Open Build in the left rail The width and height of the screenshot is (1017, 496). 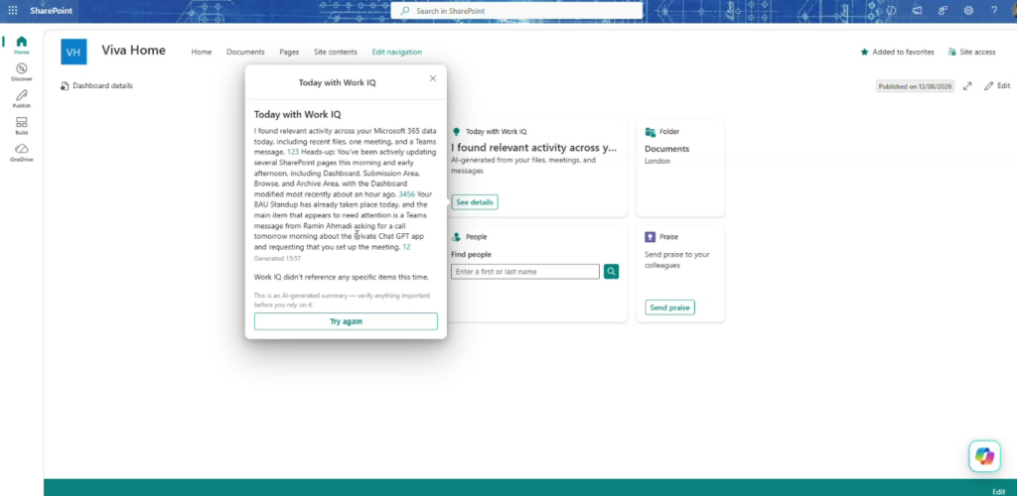click(22, 126)
